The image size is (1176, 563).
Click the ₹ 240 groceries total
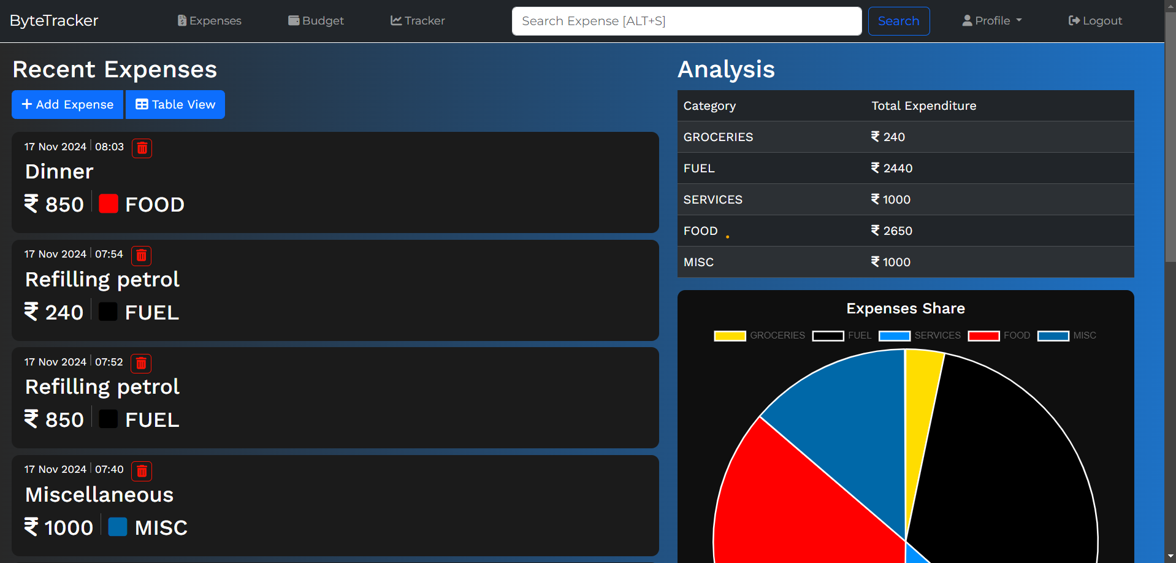pyautogui.click(x=888, y=137)
